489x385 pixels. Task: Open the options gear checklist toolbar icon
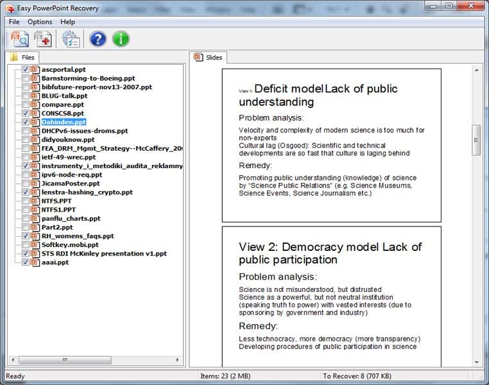71,39
